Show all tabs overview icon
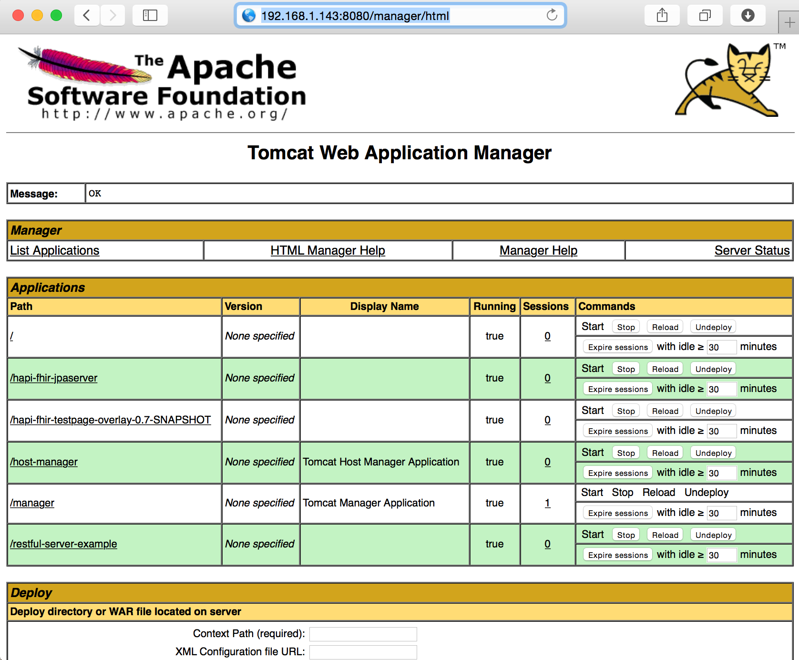Screen dimensions: 799x660 coord(705,15)
